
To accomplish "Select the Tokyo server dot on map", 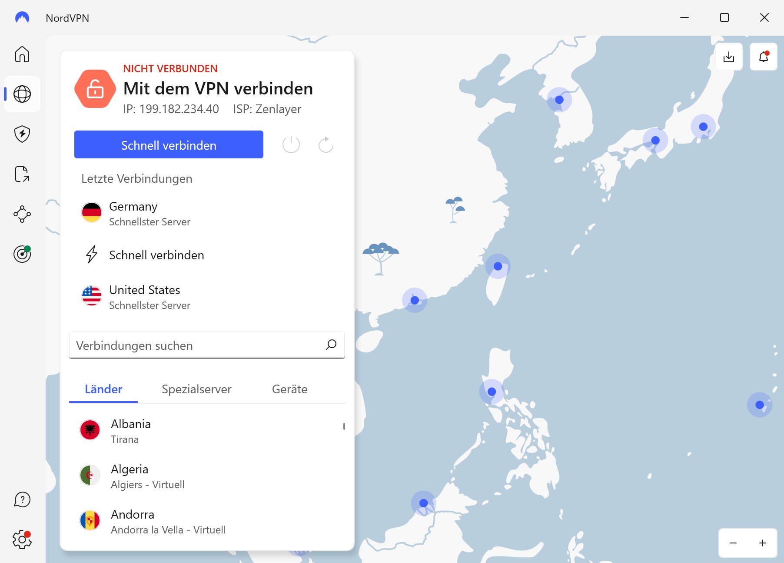I will (x=703, y=127).
